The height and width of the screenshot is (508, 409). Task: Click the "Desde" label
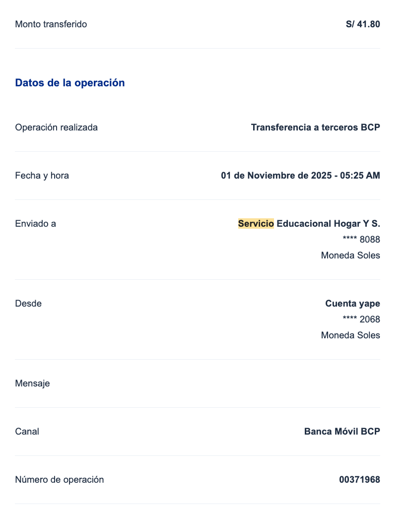(29, 304)
